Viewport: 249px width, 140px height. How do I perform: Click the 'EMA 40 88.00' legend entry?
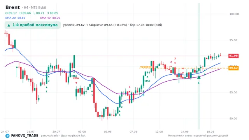(x=50, y=18)
